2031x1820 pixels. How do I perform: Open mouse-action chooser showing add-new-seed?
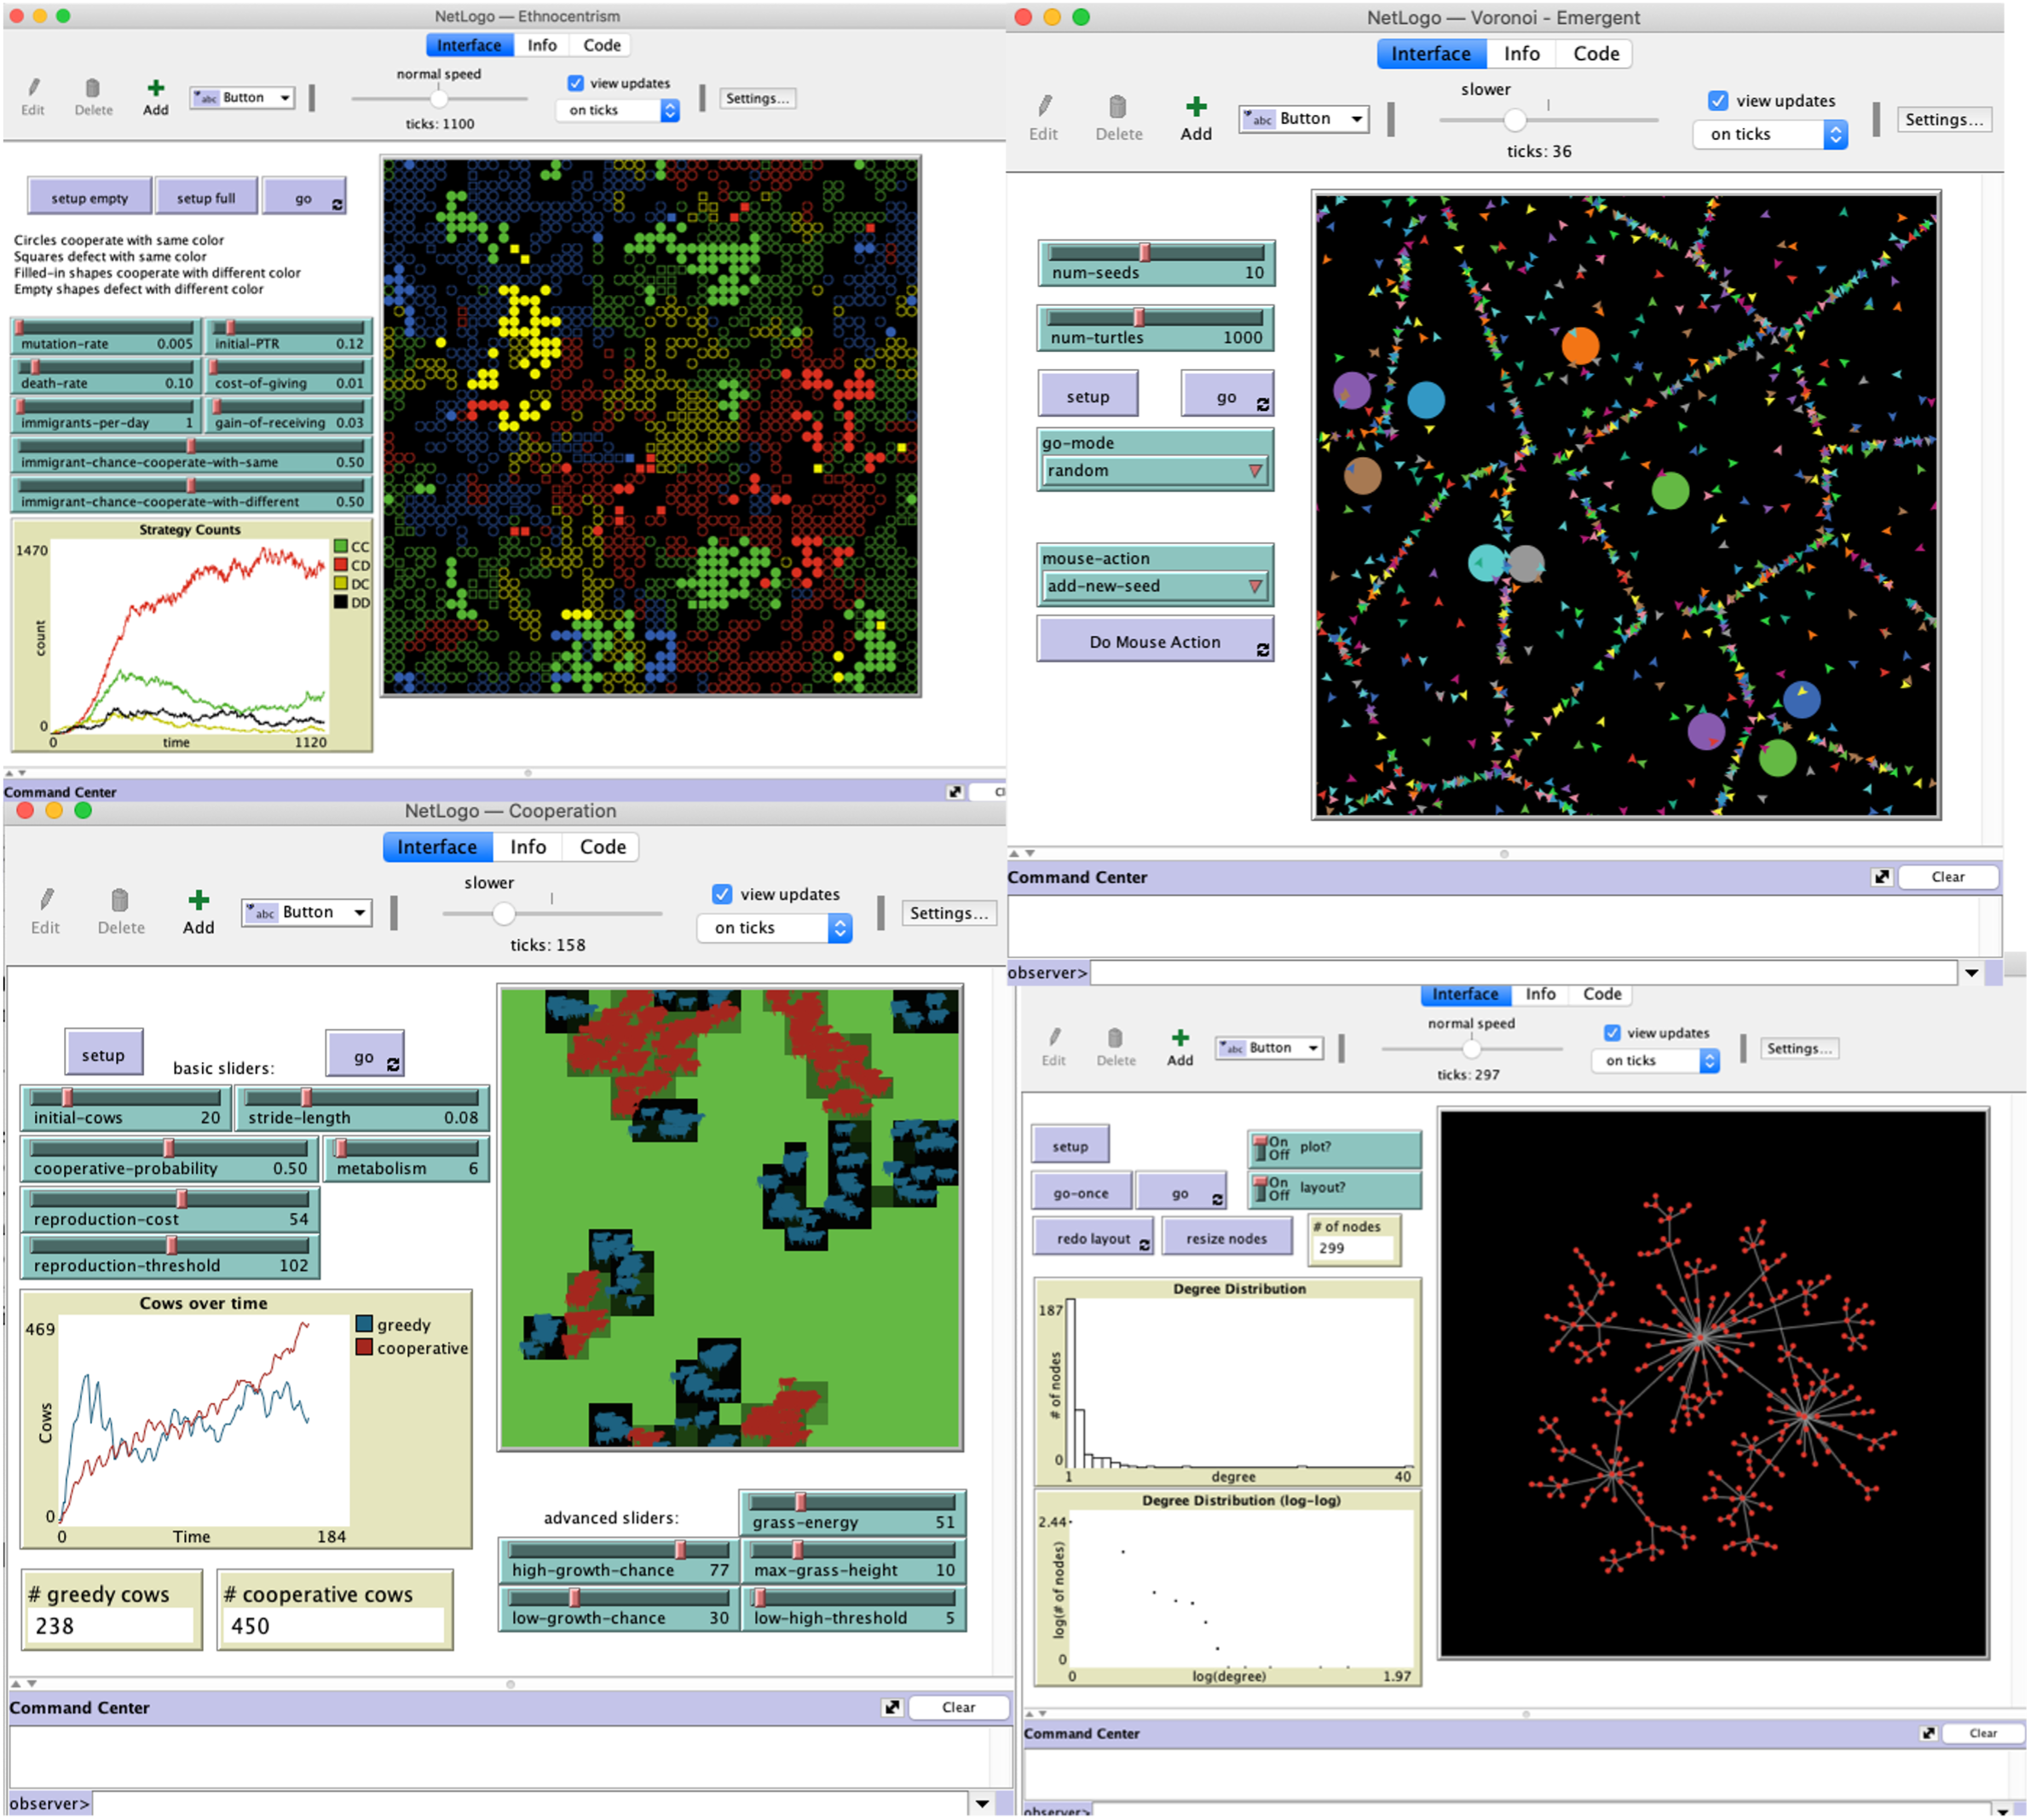pos(1155,586)
